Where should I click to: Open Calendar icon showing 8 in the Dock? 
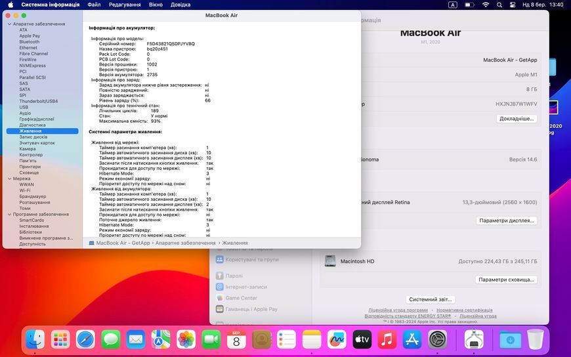(236, 339)
